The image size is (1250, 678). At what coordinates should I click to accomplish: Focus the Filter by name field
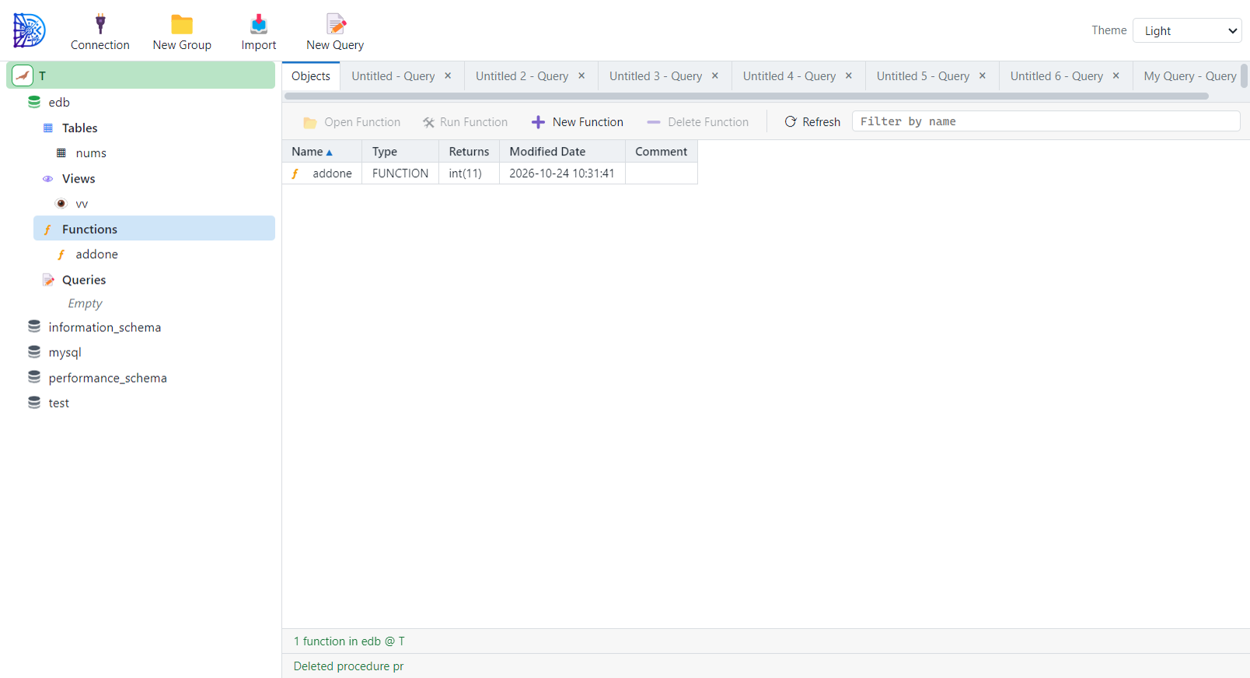tap(1046, 121)
